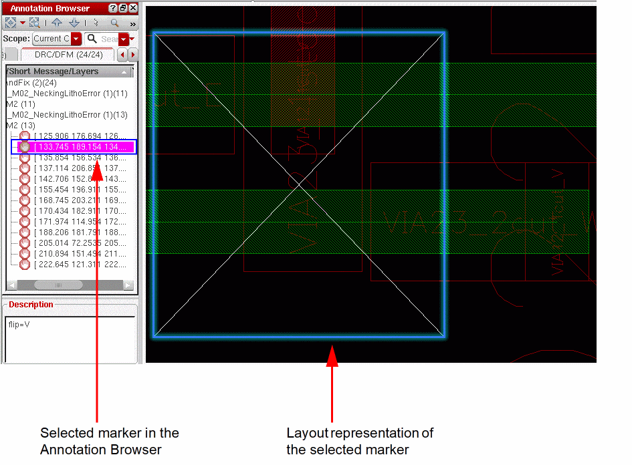632x465 pixels.
Task: Go to next marker with down arrow
Action: coord(74,23)
